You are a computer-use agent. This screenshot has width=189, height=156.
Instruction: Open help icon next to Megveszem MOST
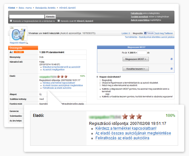[x=171, y=59]
